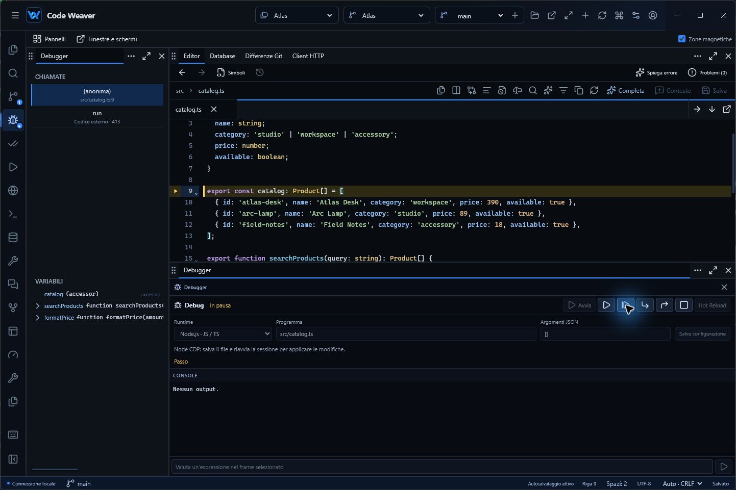Click the Finestre e schermi button

[107, 39]
